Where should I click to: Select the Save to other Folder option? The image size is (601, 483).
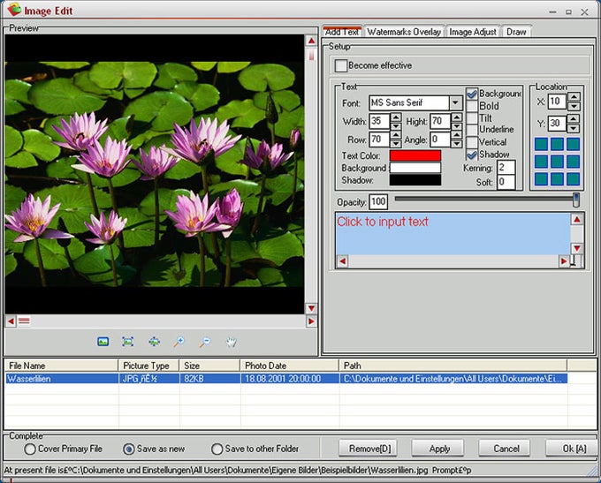tap(217, 449)
